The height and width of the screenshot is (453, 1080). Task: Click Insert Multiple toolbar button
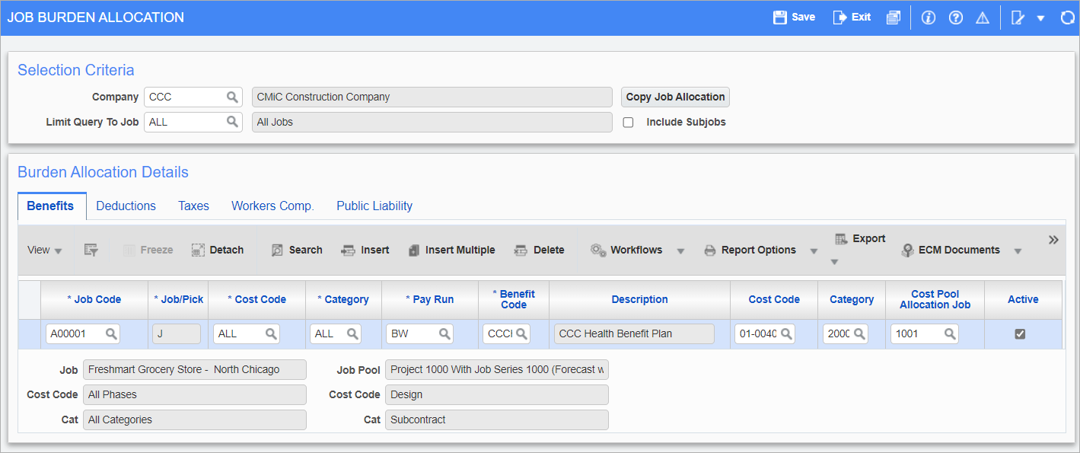[x=452, y=250]
